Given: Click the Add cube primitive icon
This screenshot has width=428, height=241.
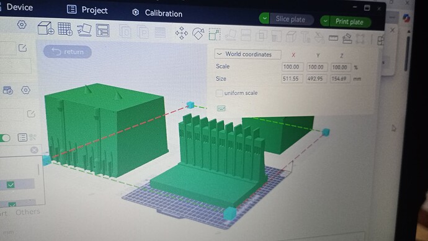Looking at the screenshot, I should (45, 28).
